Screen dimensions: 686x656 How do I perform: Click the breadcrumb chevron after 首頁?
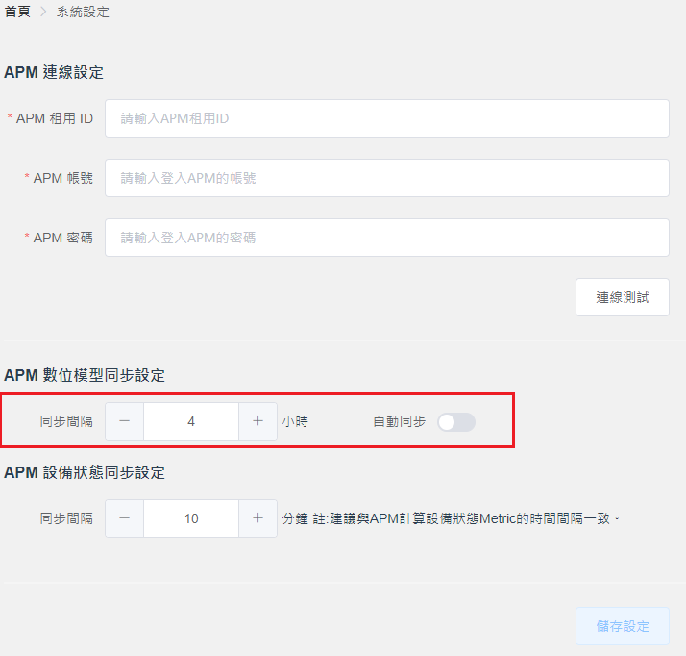pos(43,13)
